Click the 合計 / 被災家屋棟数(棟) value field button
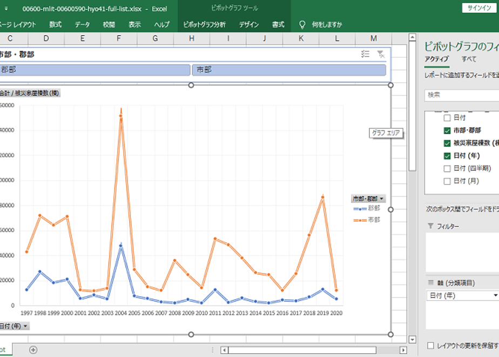The image size is (499, 357). coord(29,93)
